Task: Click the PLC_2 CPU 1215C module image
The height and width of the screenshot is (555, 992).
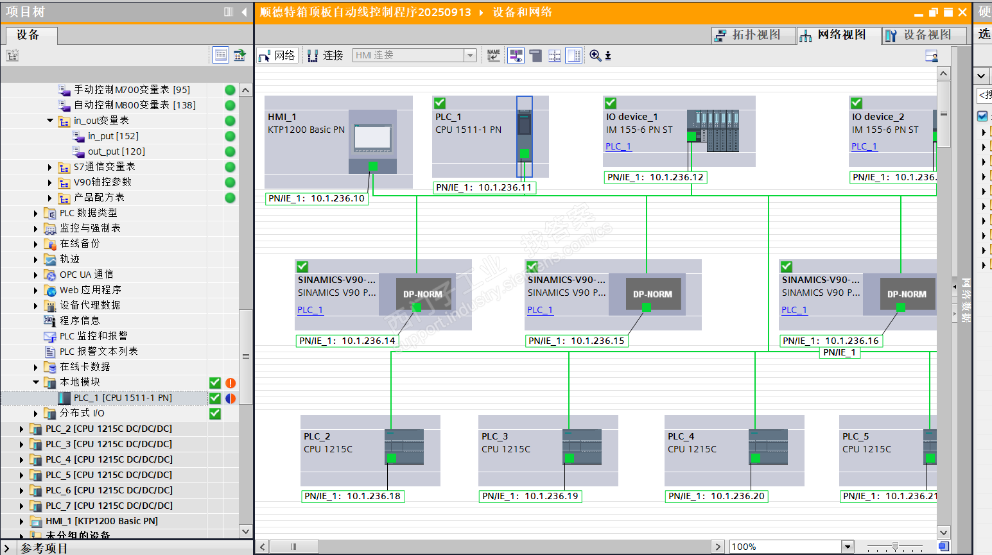Action: [x=404, y=447]
